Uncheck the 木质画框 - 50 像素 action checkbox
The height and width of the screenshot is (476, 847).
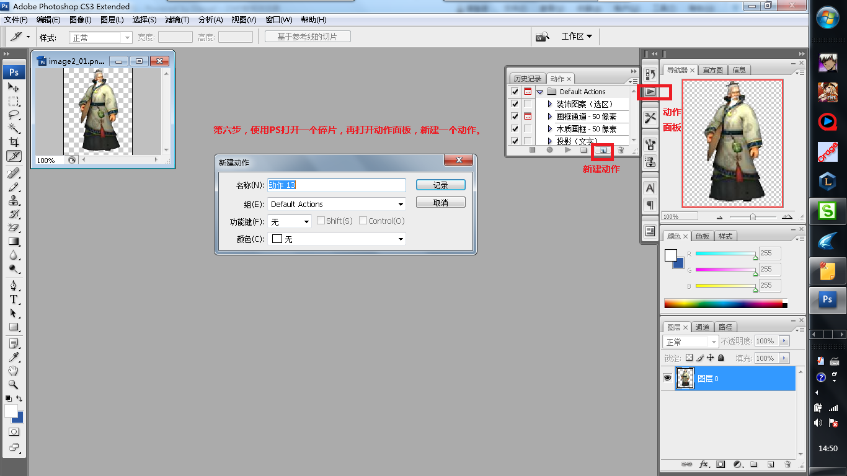(x=515, y=129)
